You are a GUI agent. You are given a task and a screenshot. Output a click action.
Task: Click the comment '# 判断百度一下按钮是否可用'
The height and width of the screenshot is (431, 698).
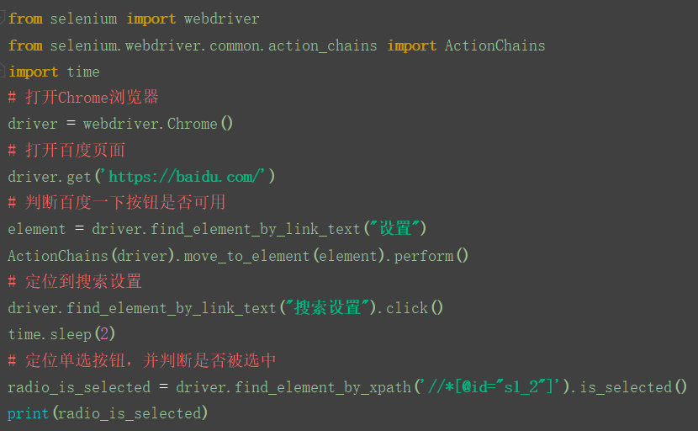pyautogui.click(x=117, y=202)
